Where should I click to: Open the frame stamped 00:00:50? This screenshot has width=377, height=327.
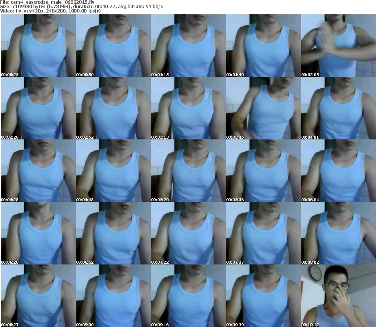pyautogui.click(x=113, y=46)
